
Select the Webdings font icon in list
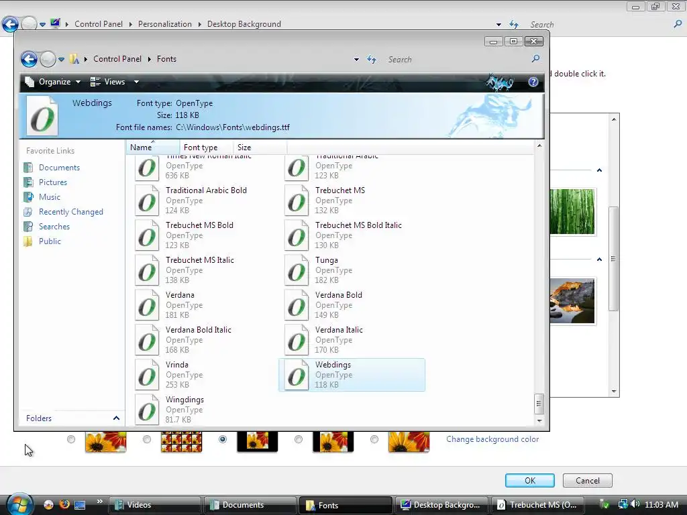tap(297, 375)
